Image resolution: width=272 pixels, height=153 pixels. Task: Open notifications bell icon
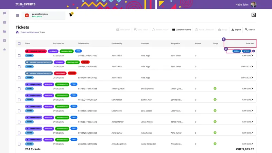[x=71, y=15]
